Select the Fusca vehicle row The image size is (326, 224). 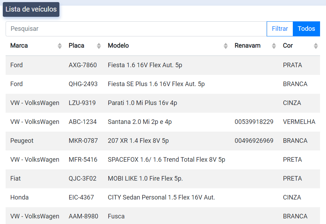pyautogui.click(x=116, y=216)
